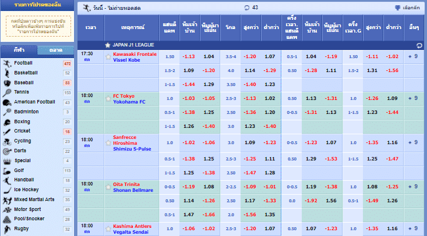Click the Baseball count badge 33
The image size is (427, 236).
[67, 83]
